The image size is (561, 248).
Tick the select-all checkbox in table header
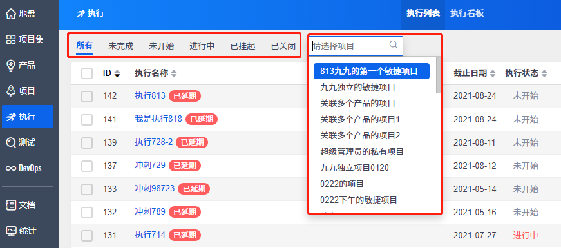pos(87,73)
